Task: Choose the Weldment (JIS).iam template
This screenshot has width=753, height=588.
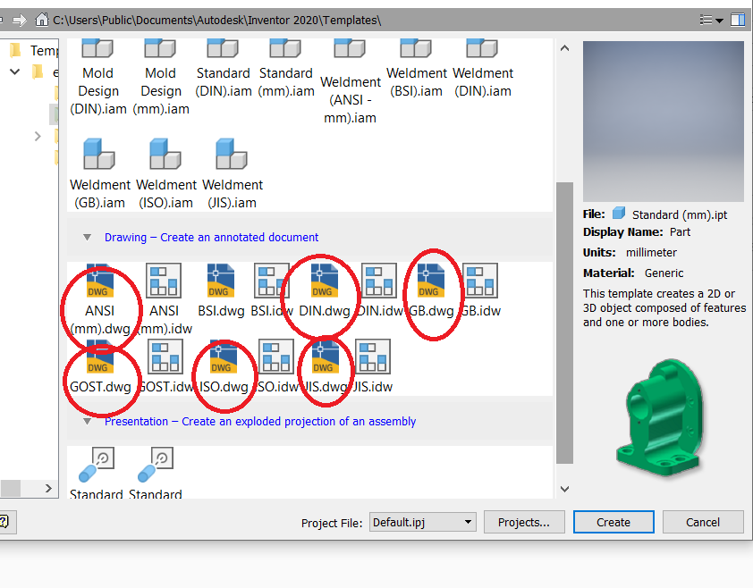Action: point(233,173)
